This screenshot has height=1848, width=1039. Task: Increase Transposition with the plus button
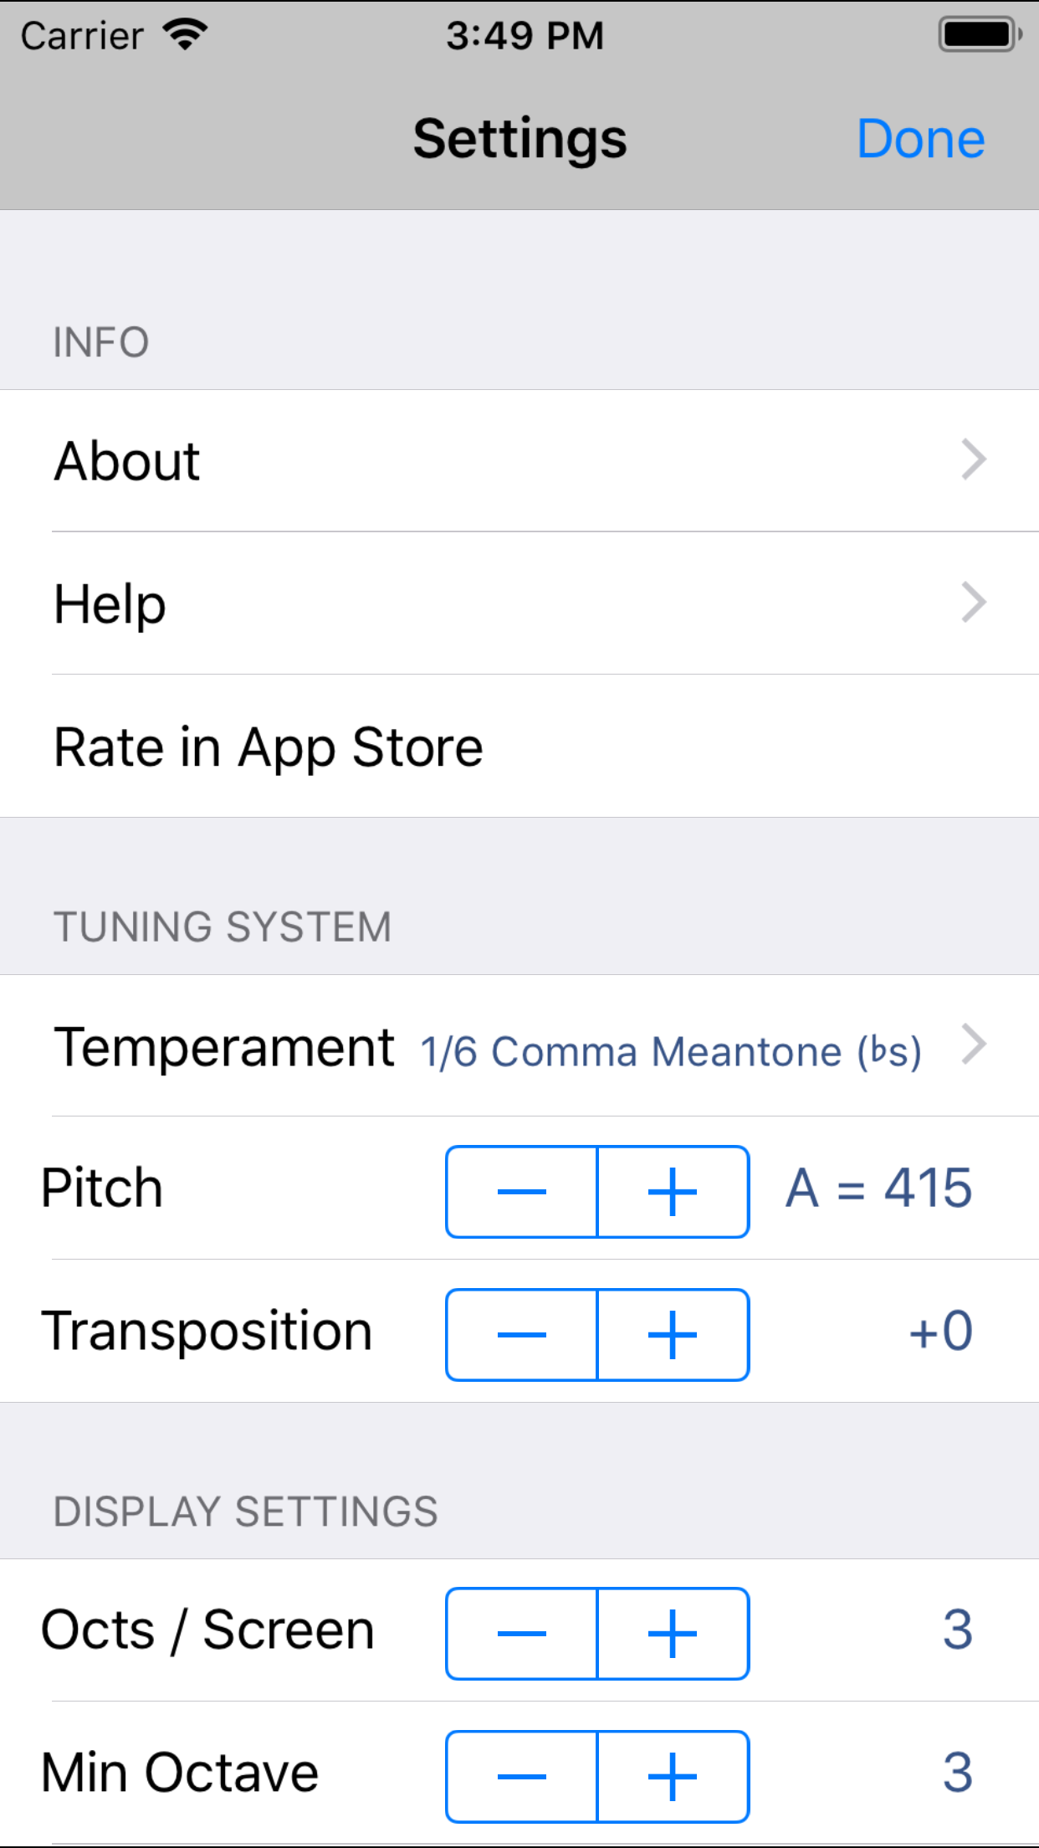pyautogui.click(x=673, y=1334)
